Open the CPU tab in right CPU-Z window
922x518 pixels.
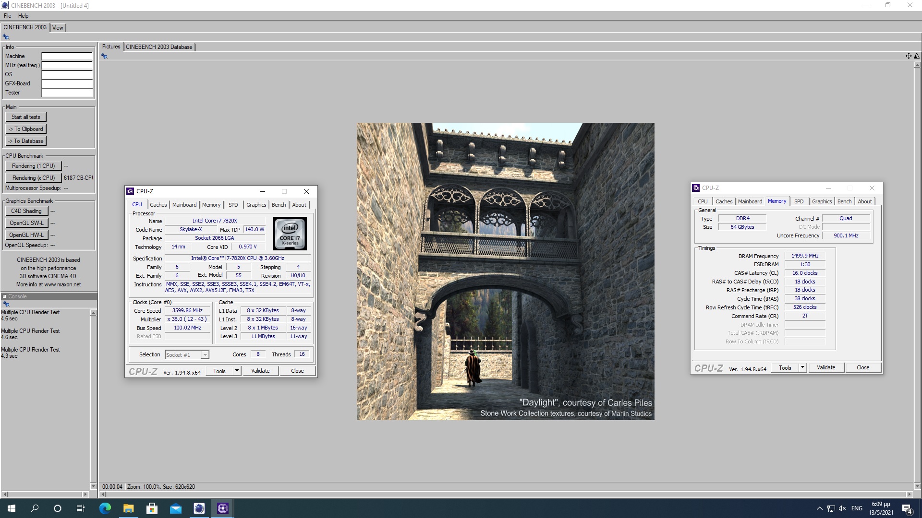pos(703,201)
